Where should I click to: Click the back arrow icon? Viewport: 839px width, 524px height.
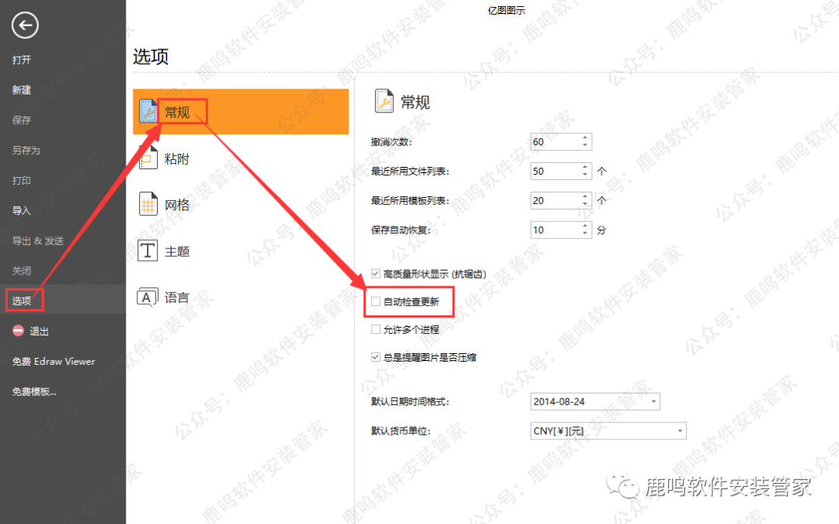(x=25, y=26)
